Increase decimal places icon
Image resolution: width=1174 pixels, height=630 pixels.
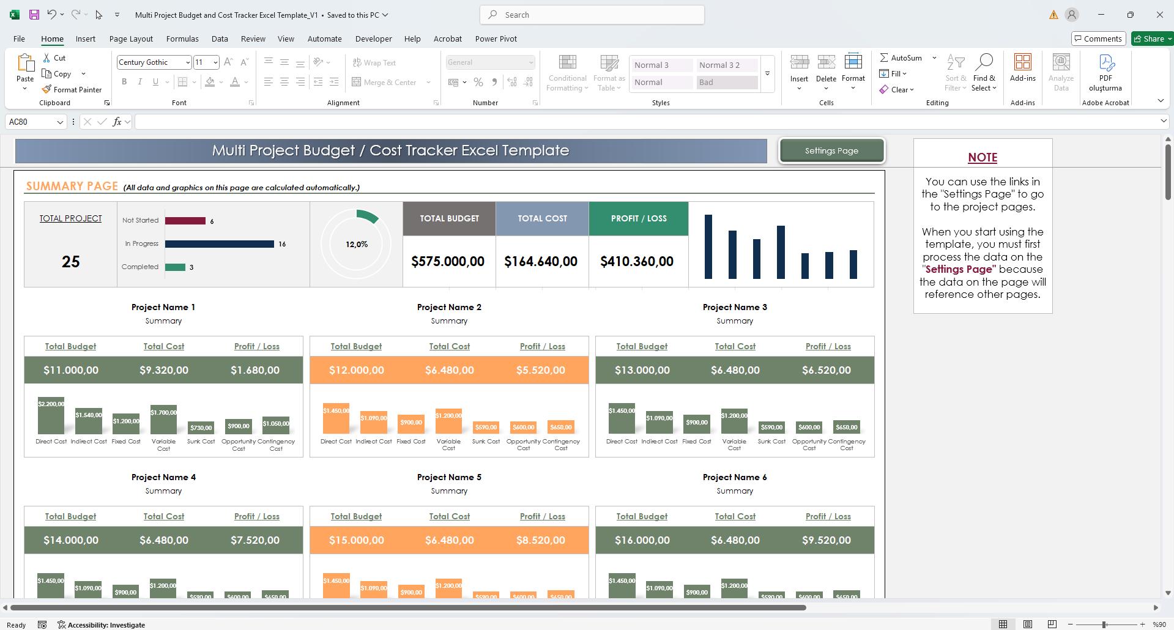click(512, 82)
